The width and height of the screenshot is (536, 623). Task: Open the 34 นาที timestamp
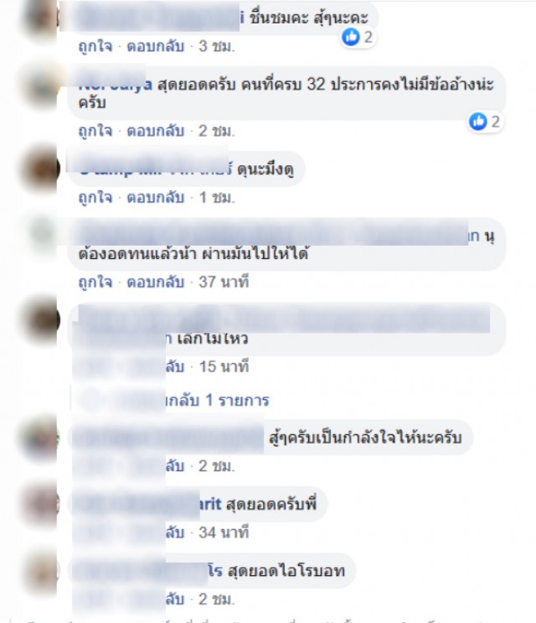tap(224, 532)
